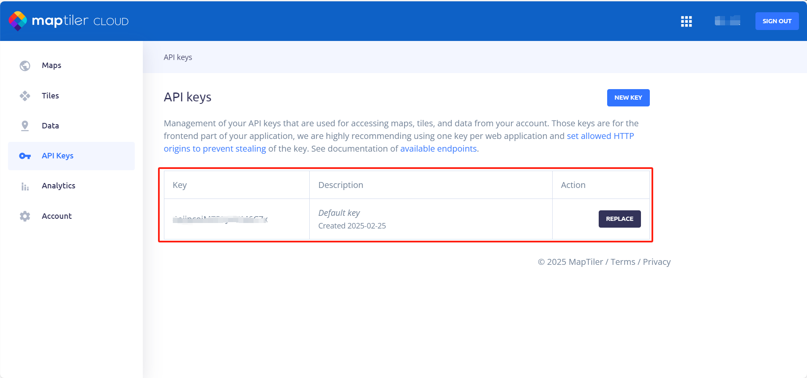807x378 pixels.
Task: Open the Data menu item
Action: pyautogui.click(x=50, y=126)
